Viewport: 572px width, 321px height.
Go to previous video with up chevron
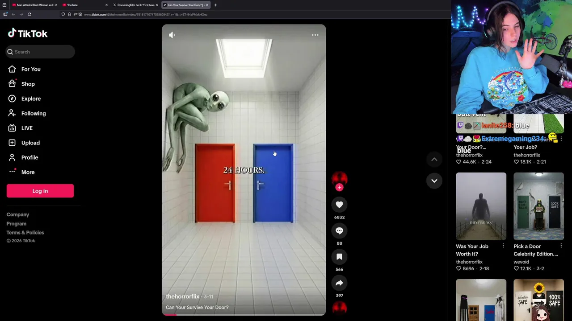click(434, 159)
